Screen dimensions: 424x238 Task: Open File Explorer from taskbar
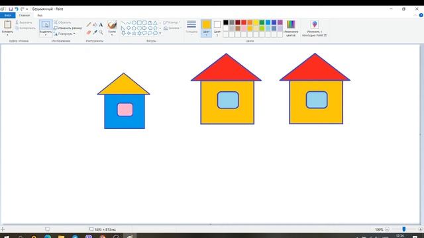click(x=62, y=237)
